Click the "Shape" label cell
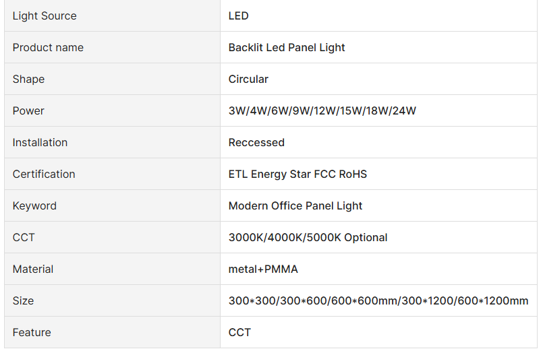Image resolution: width=543 pixels, height=353 pixels. coord(28,79)
